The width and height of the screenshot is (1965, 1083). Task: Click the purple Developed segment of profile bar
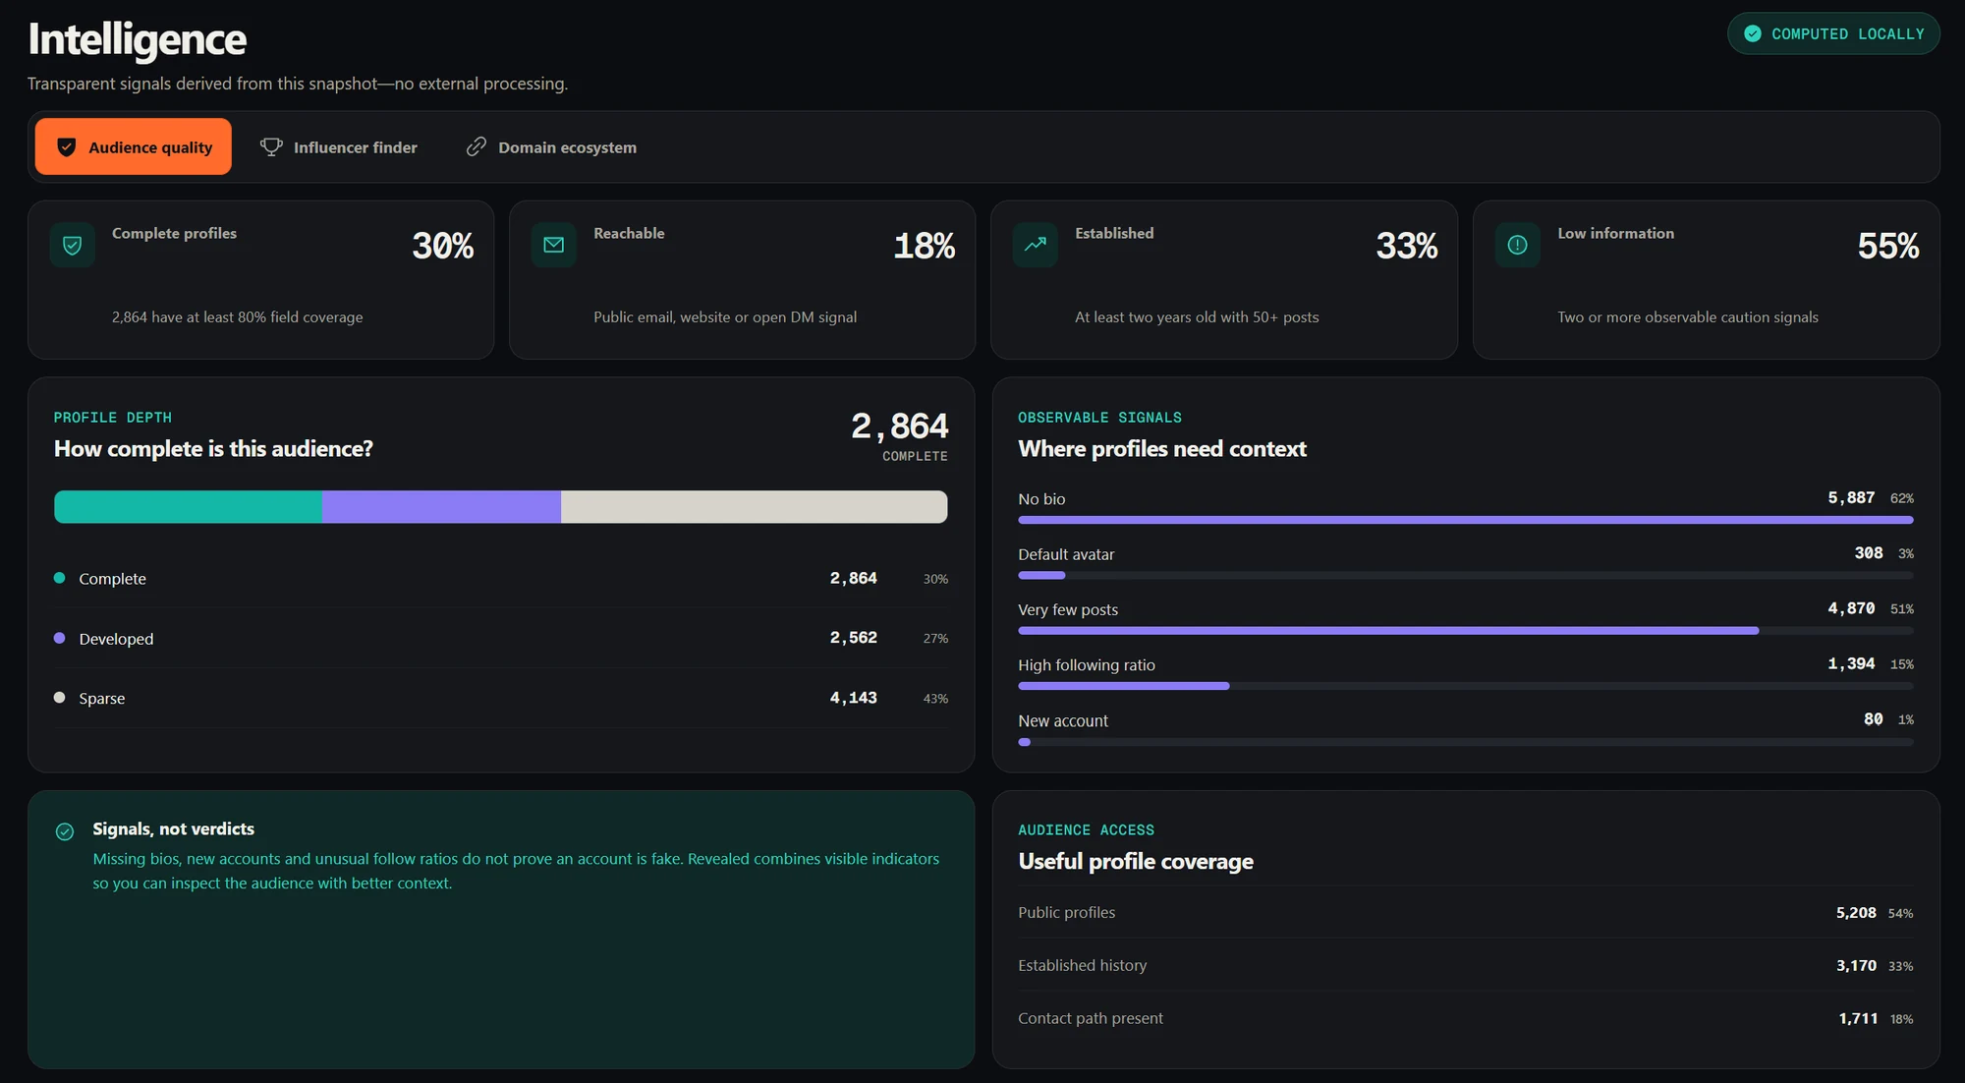[x=441, y=507]
